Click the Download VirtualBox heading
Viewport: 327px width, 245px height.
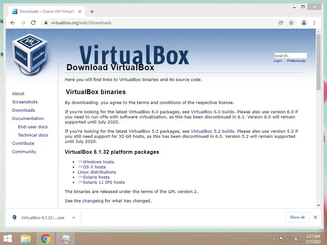110,67
